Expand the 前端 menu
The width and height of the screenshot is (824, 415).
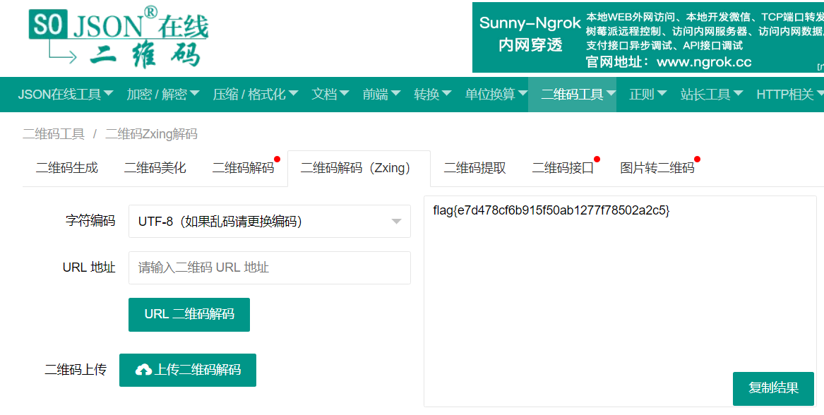381,95
